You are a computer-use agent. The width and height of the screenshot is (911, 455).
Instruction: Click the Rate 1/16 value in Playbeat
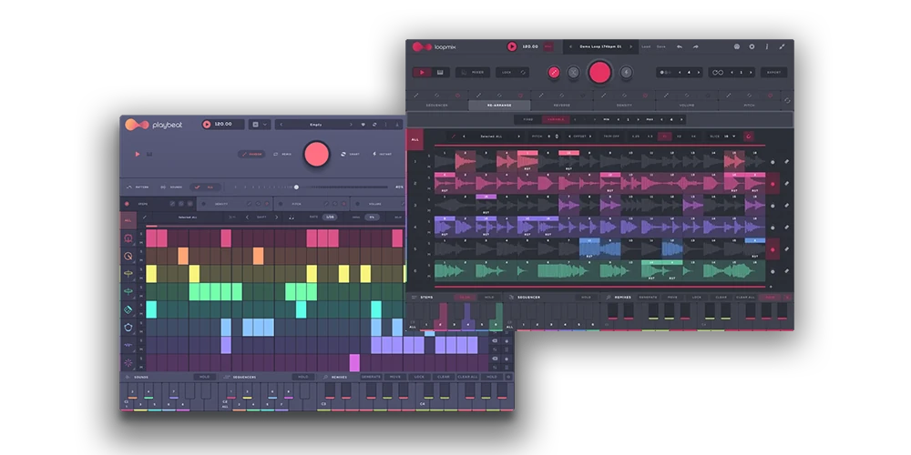(x=330, y=217)
